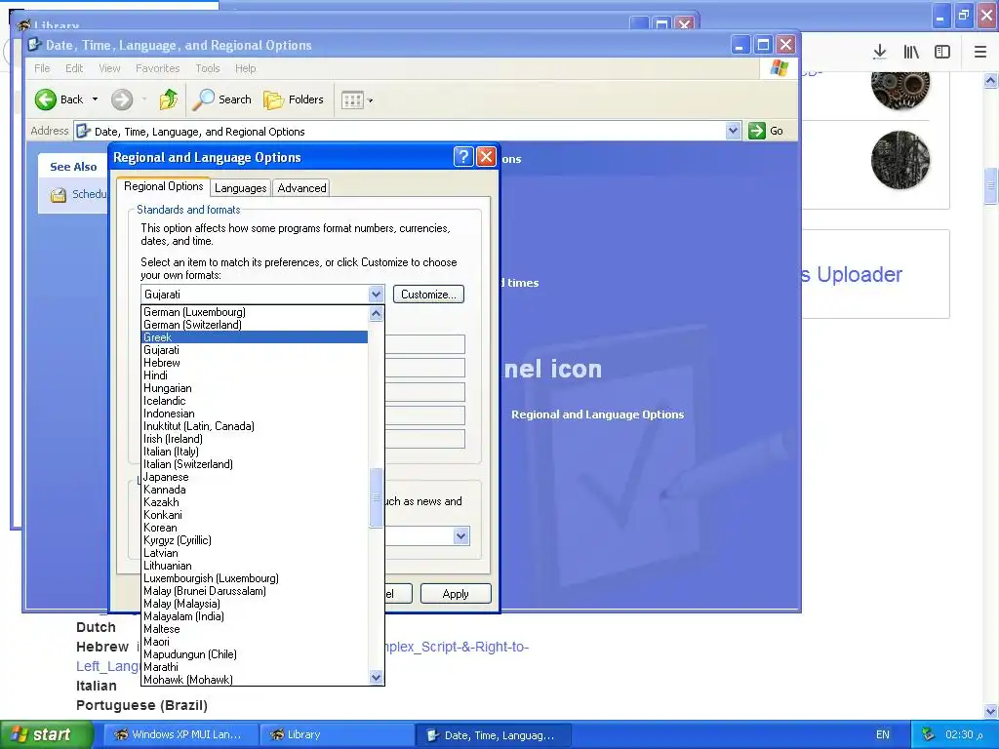Image resolution: width=999 pixels, height=749 pixels.
Task: Click the dark round forest thumbnail
Action: [900, 160]
